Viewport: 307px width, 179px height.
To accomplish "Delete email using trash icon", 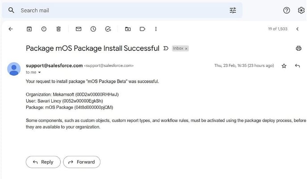I will [x=58, y=29].
